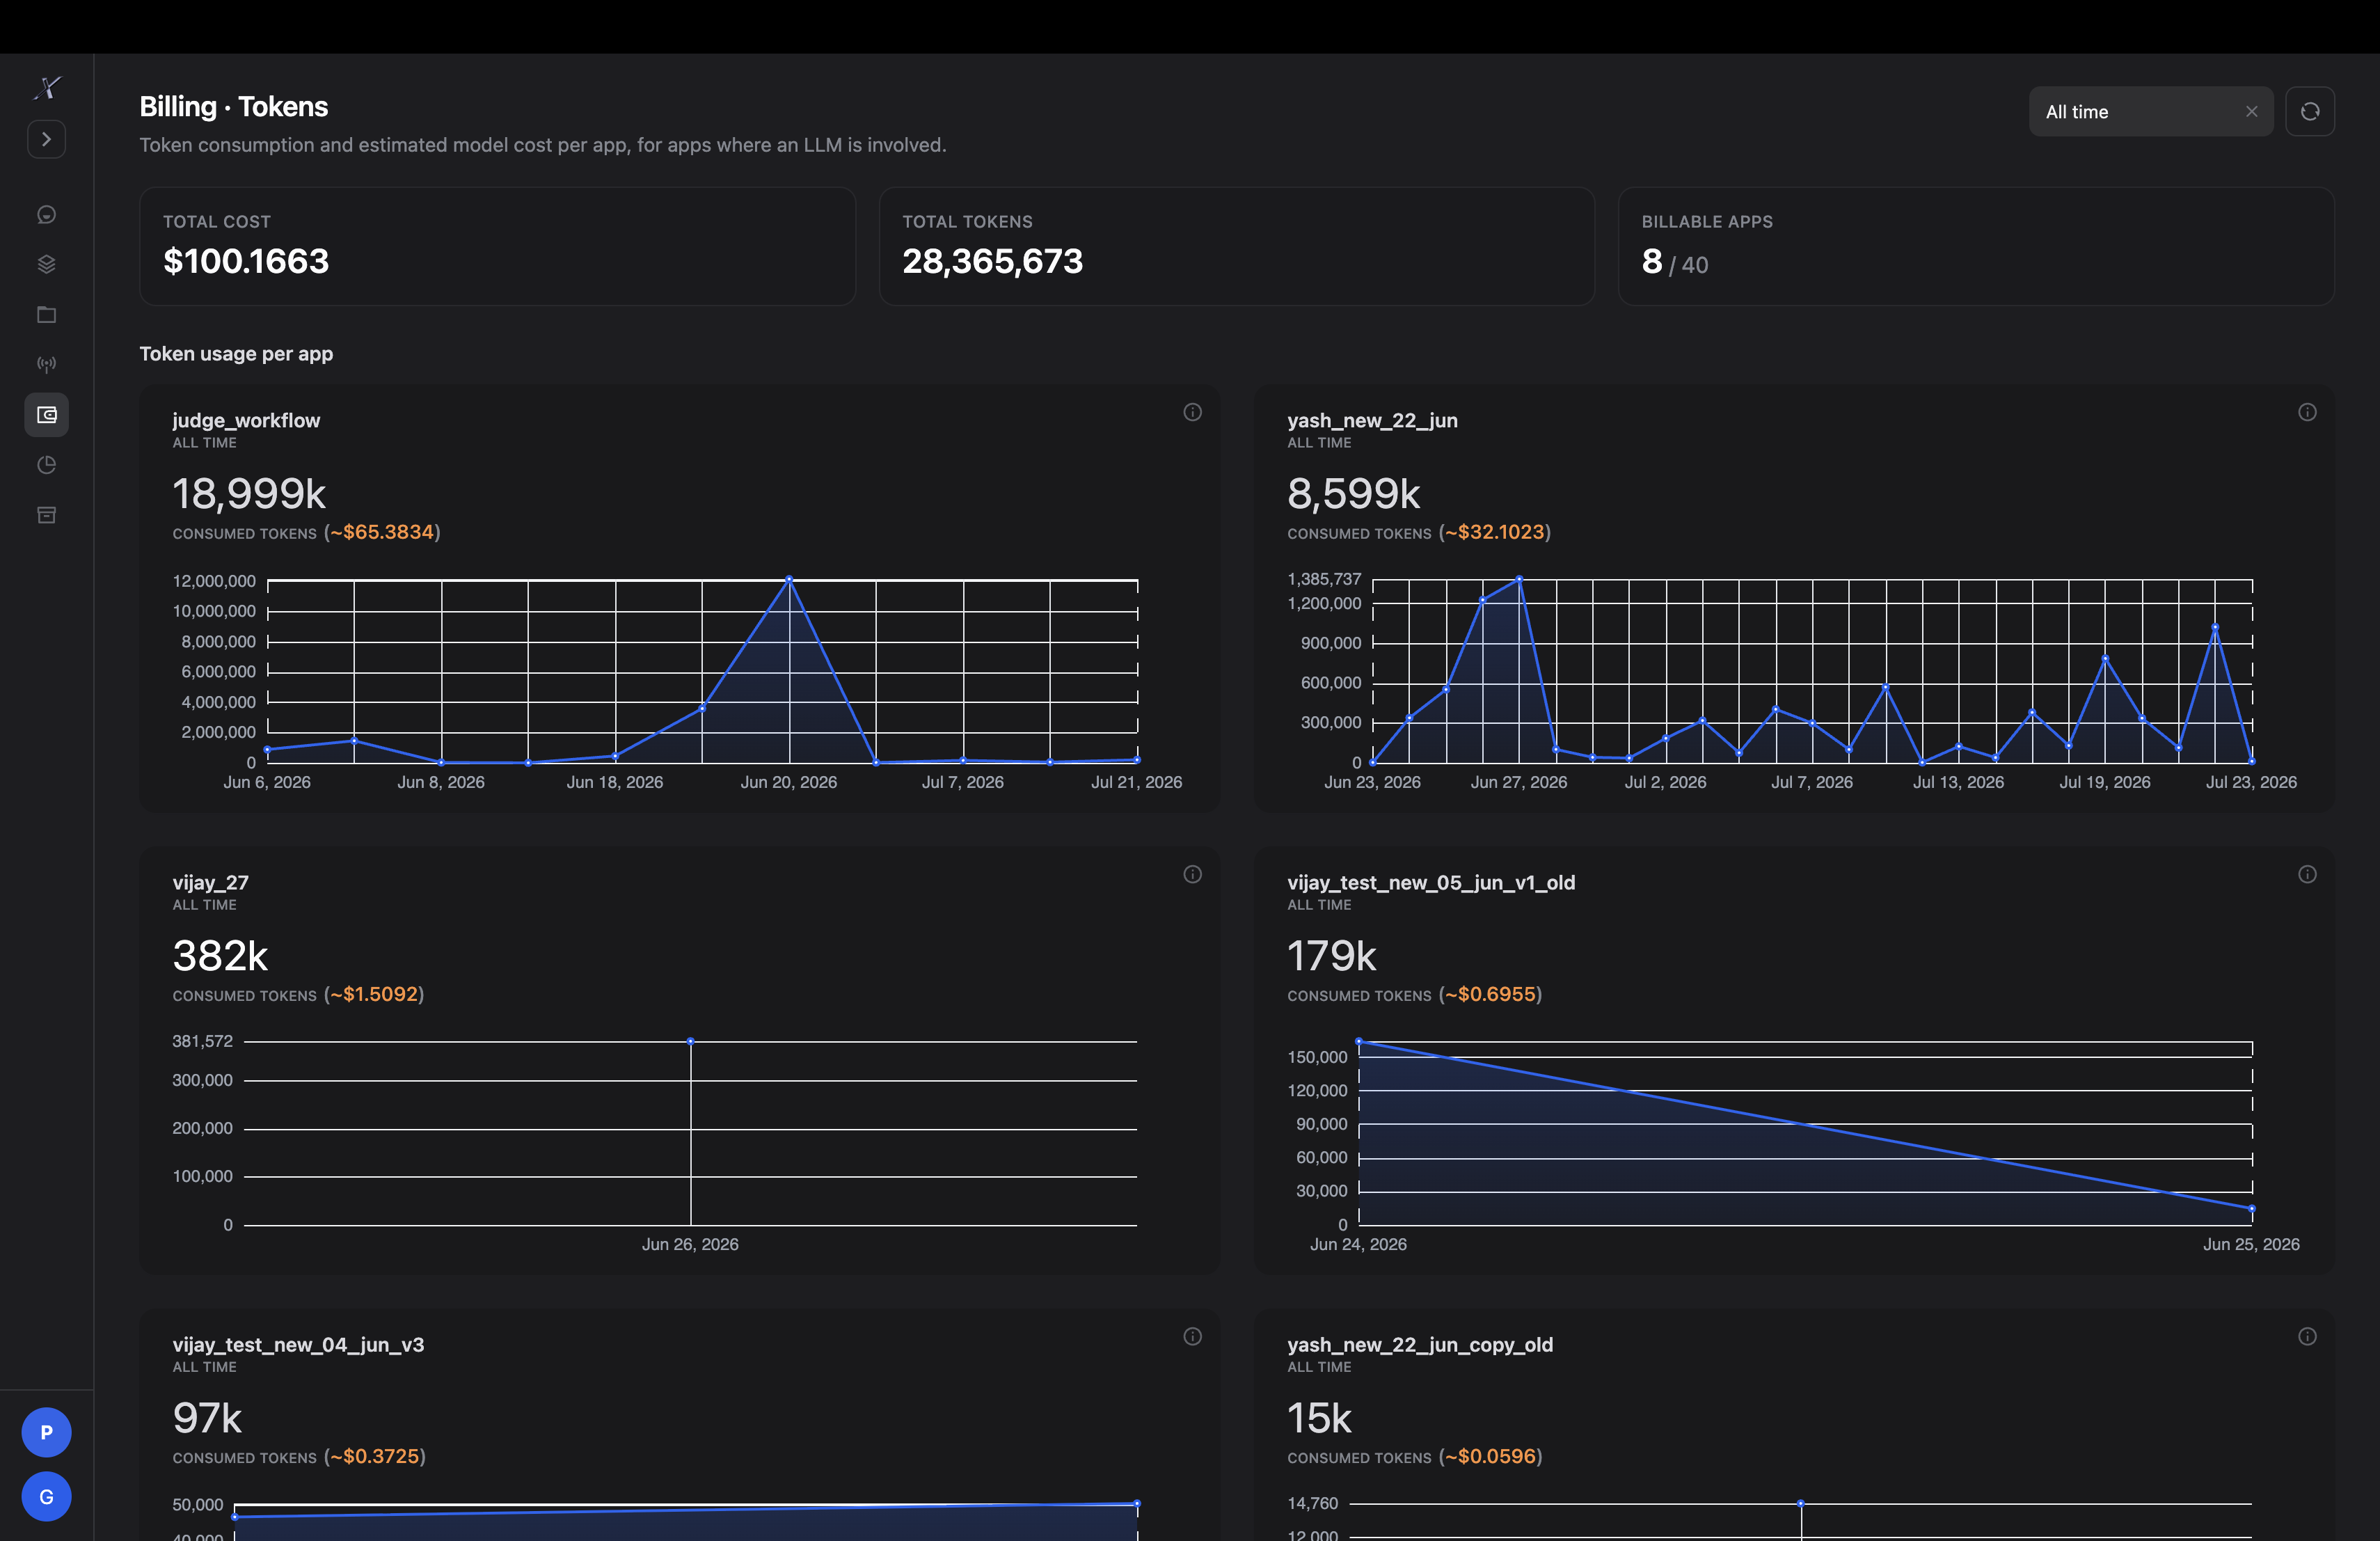Click the peak data point in judge_workflow chart

tap(789, 579)
